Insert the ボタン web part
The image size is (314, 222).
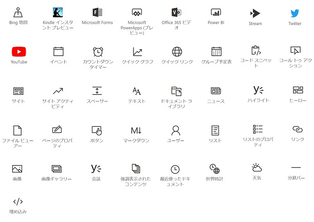pyautogui.click(x=97, y=130)
